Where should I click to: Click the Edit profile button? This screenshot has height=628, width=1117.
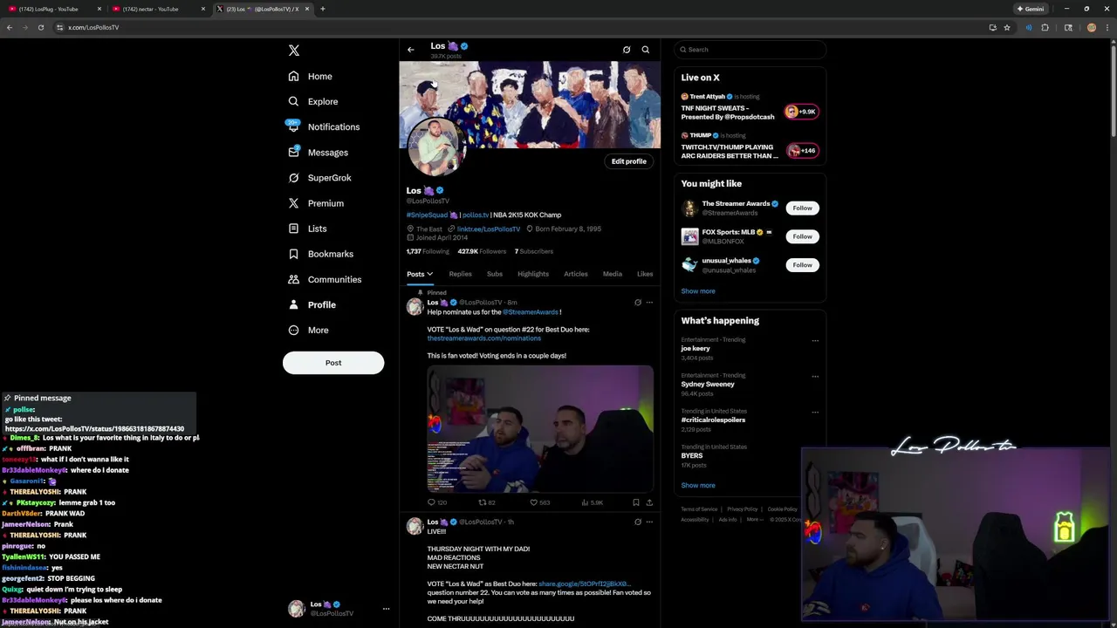pos(629,161)
